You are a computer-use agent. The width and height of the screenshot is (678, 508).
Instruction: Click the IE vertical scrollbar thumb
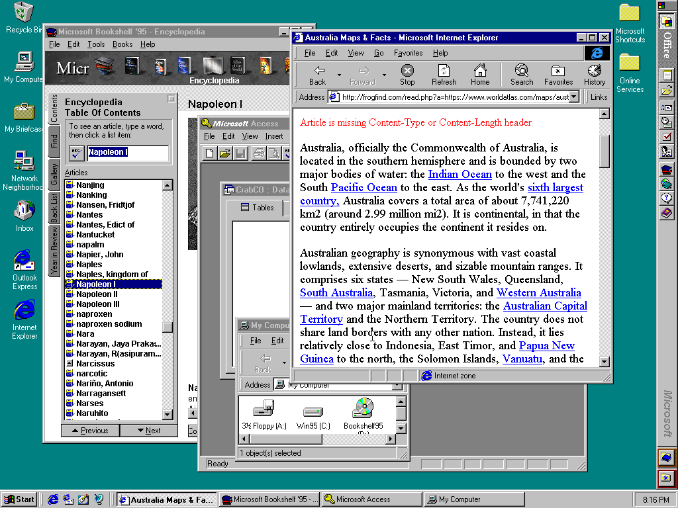coord(605,151)
